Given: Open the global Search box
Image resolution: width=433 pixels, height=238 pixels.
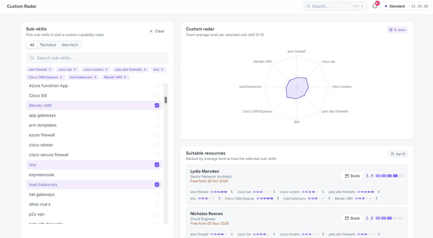Looking at the screenshot, I should [335, 6].
